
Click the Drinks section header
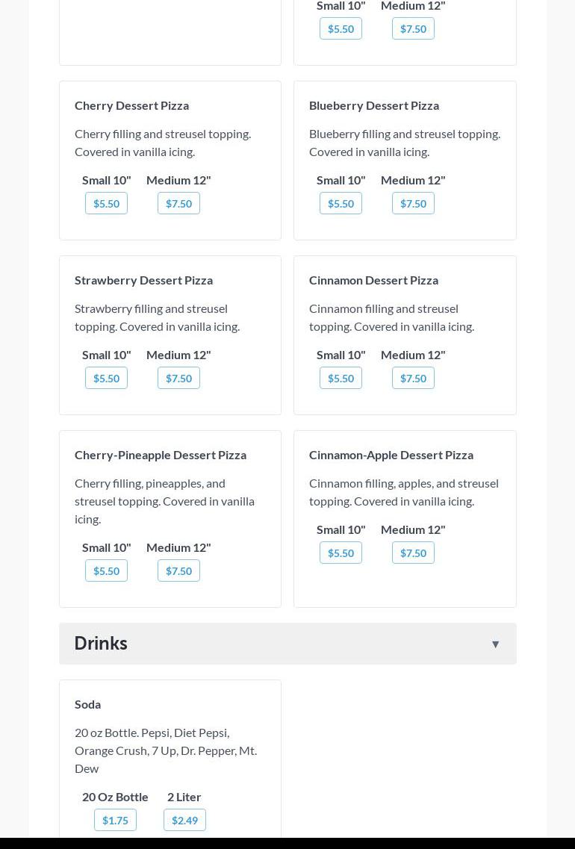point(101,643)
